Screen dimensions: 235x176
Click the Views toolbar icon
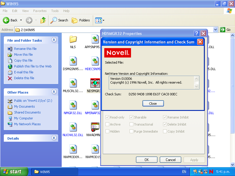coord(98,20)
